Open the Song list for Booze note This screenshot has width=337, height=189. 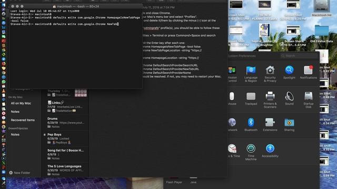click(66, 154)
